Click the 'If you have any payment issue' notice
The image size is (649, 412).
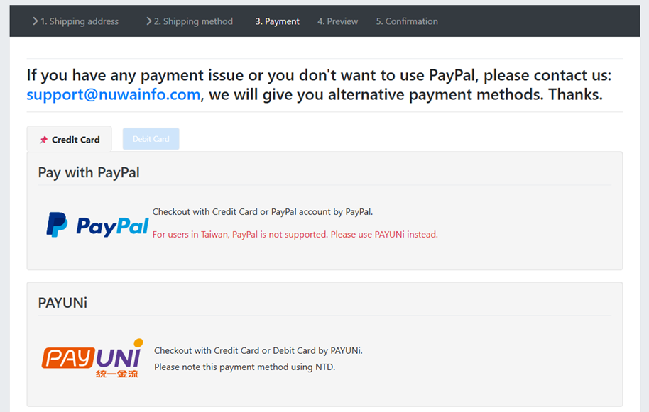[x=319, y=85]
